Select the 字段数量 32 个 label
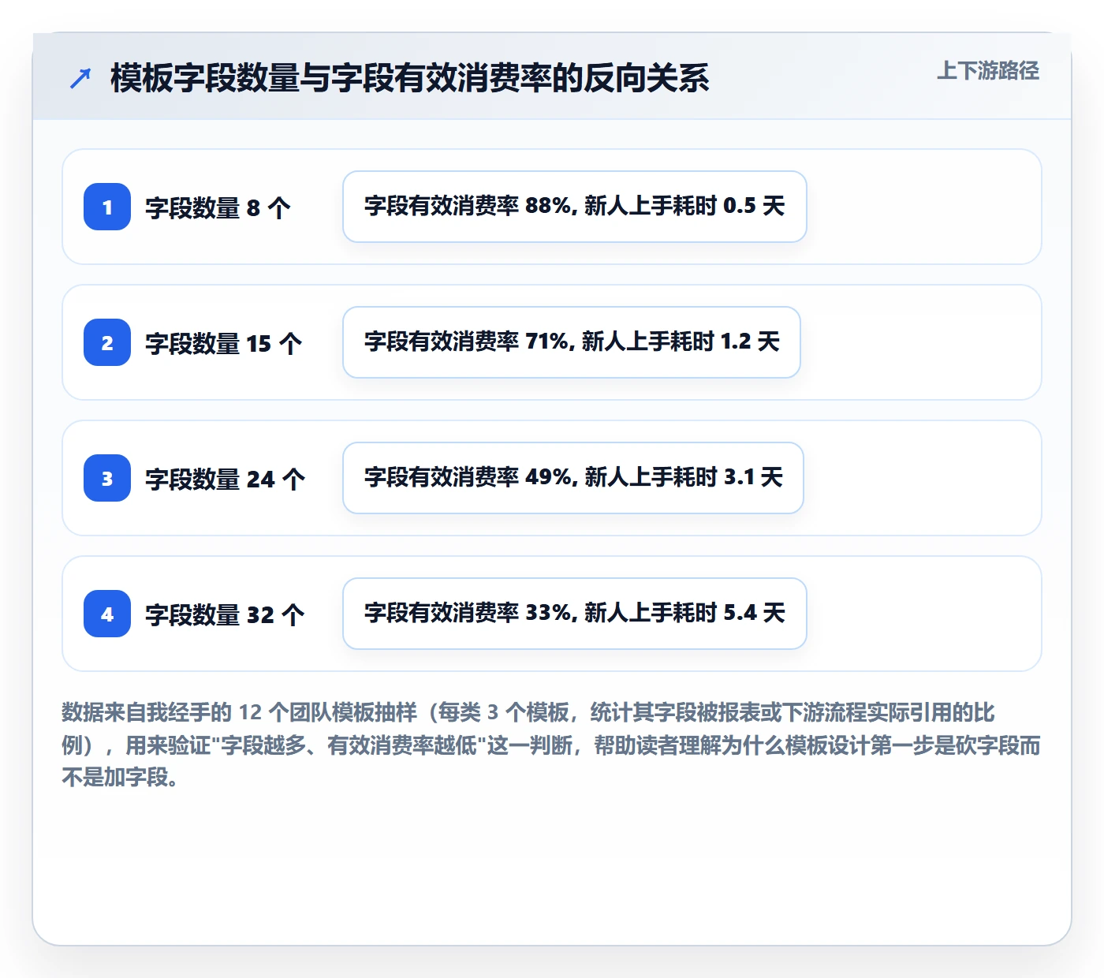 225,614
